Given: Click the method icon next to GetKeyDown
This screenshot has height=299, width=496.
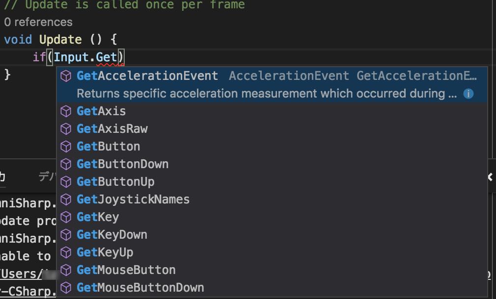Looking at the screenshot, I should tap(66, 235).
